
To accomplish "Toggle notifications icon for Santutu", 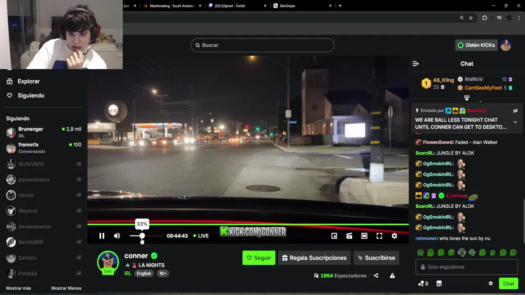I will pyautogui.click(x=78, y=257).
